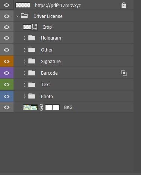This screenshot has width=141, height=175.
Task: Expand the Hologram group
Action: pos(25,38)
